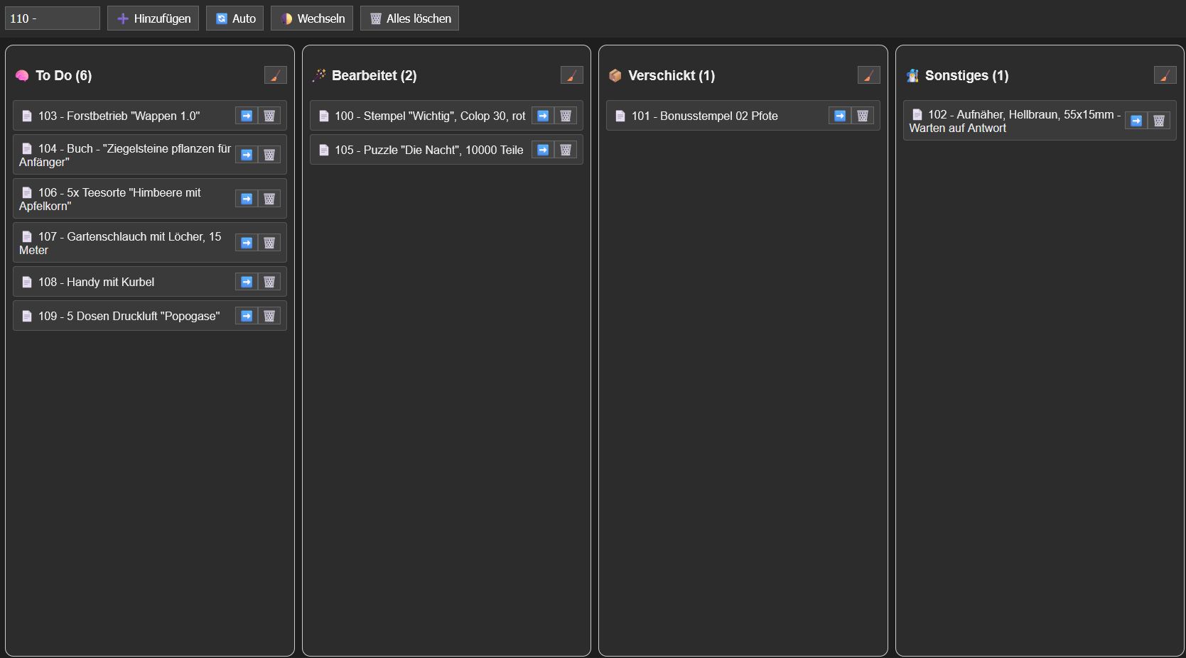Delete task 101 Bonusstempel 02 Pfote

tap(863, 116)
